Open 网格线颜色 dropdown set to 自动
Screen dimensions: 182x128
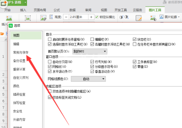pyautogui.click(x=88, y=79)
